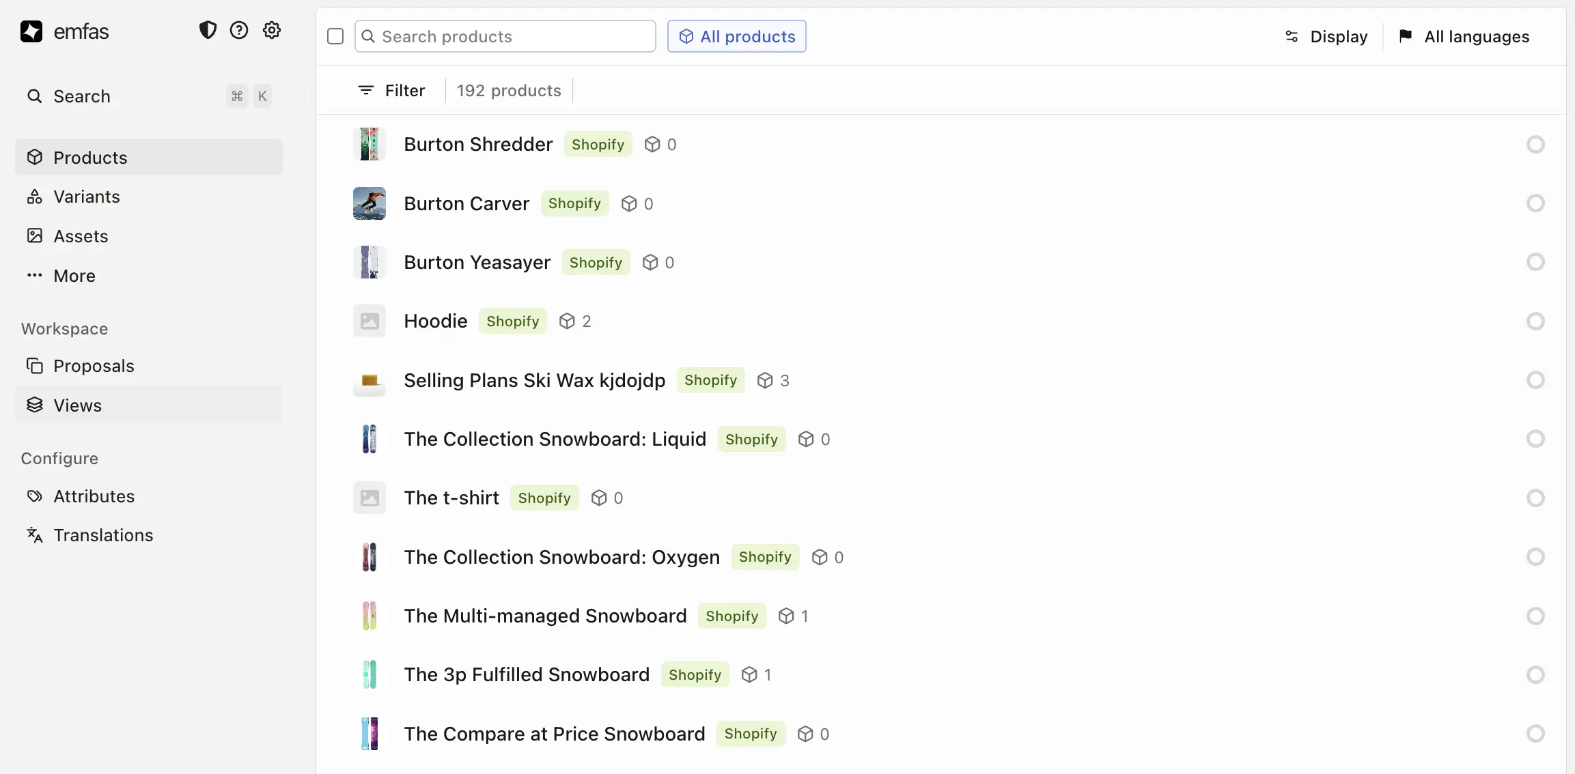The width and height of the screenshot is (1575, 774).
Task: Click the help question mark icon
Action: point(239,30)
